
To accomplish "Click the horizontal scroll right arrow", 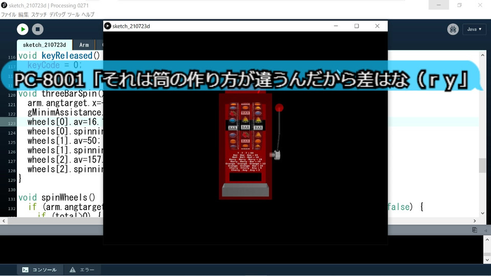I will (x=475, y=221).
